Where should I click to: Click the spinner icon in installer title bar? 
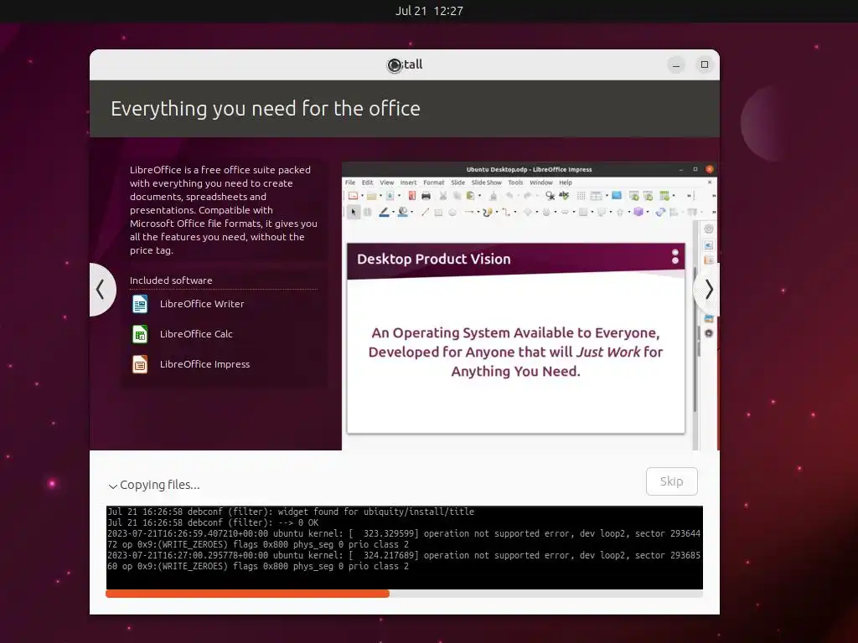pyautogui.click(x=395, y=65)
